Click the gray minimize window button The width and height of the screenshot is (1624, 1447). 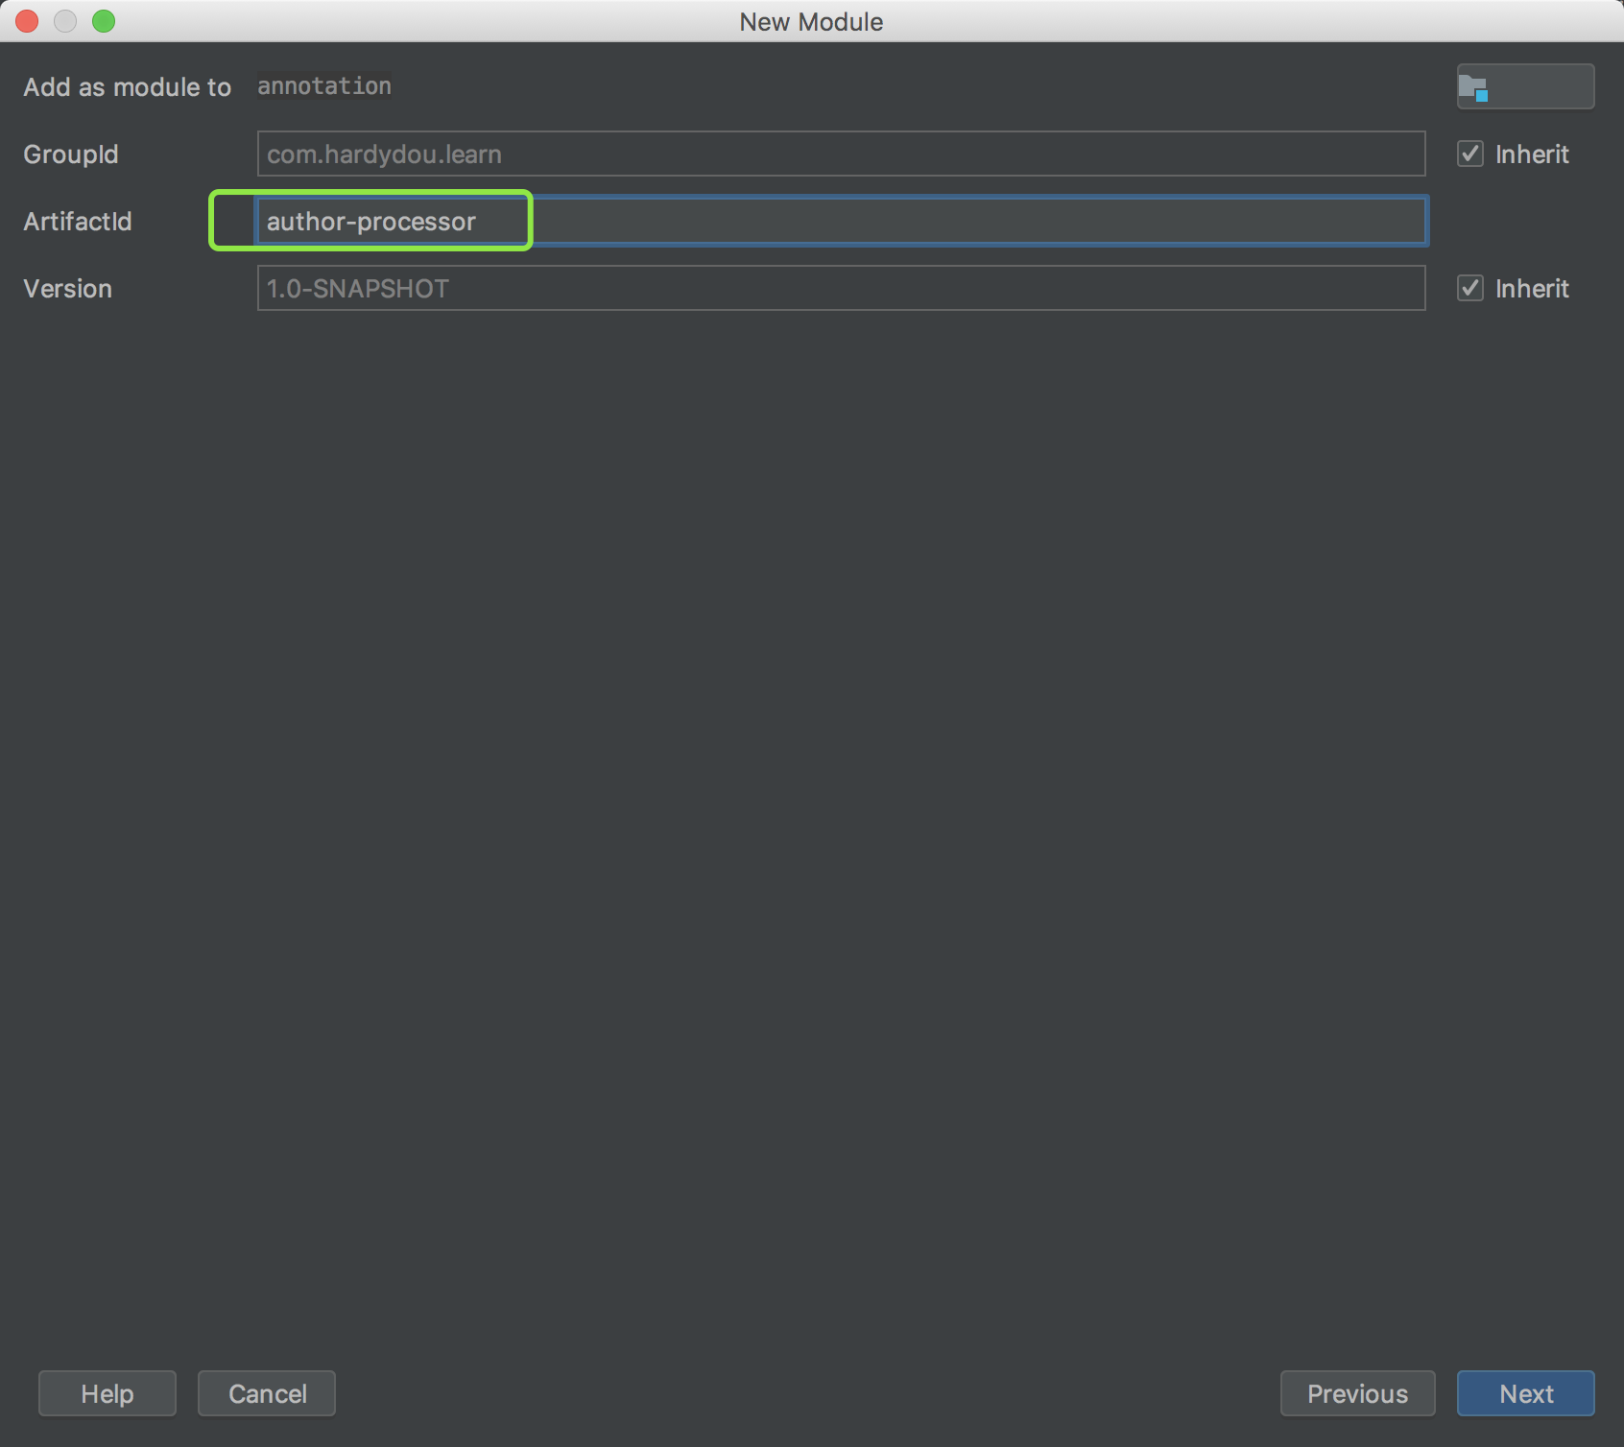pos(65,21)
